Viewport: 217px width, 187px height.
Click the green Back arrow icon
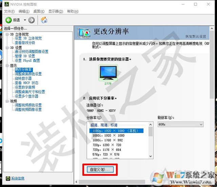[8, 20]
